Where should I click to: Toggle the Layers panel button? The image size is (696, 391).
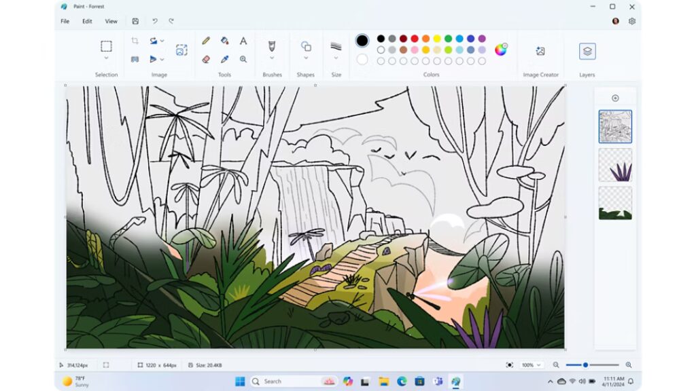point(587,51)
